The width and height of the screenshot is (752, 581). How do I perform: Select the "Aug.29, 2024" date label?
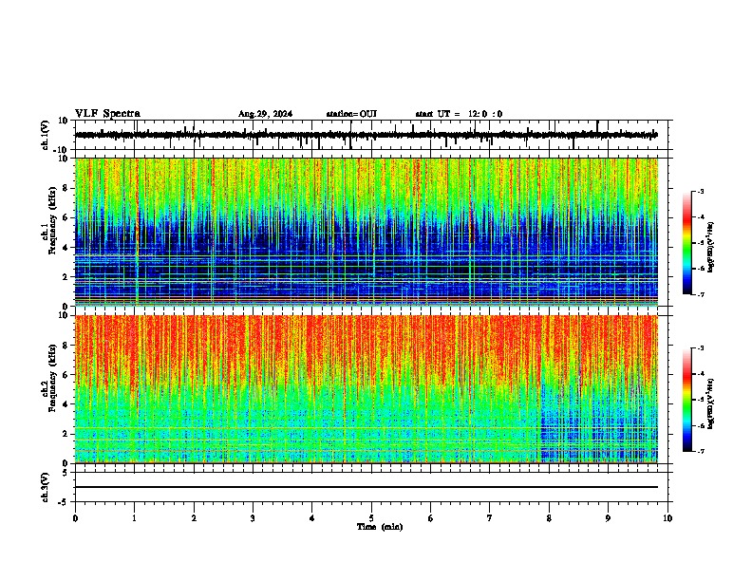click(x=265, y=114)
